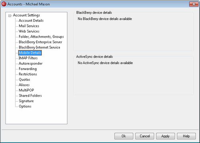200x143 pixels.
Task: Click 'No BlackBerry device details available' text
Action: click(105, 19)
